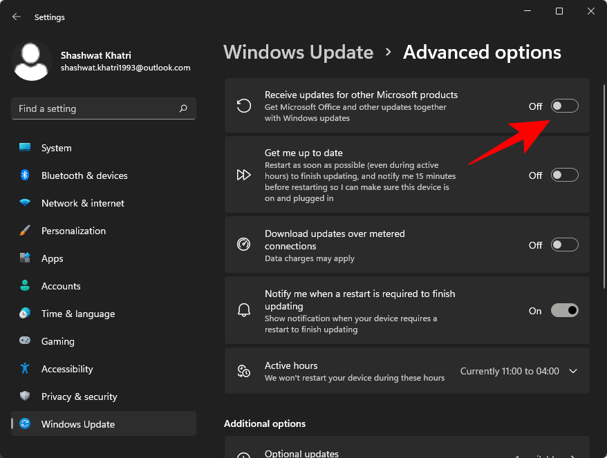
Task: Enable downloads over metered connections
Action: pos(564,244)
